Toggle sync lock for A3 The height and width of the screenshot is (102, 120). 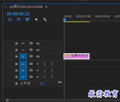(x=31, y=77)
